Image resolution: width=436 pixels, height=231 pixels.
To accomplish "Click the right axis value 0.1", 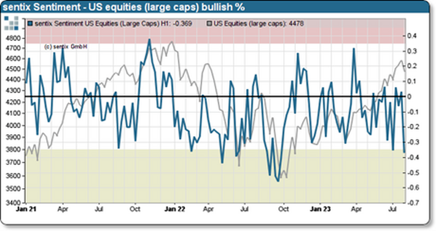I will (x=412, y=81).
